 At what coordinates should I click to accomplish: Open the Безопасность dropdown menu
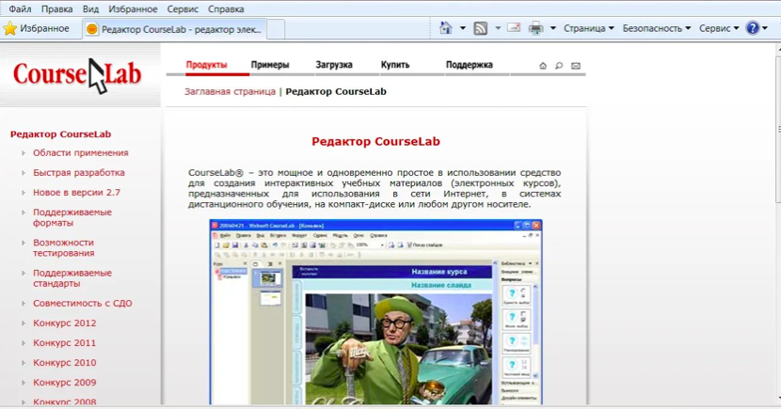click(x=657, y=28)
